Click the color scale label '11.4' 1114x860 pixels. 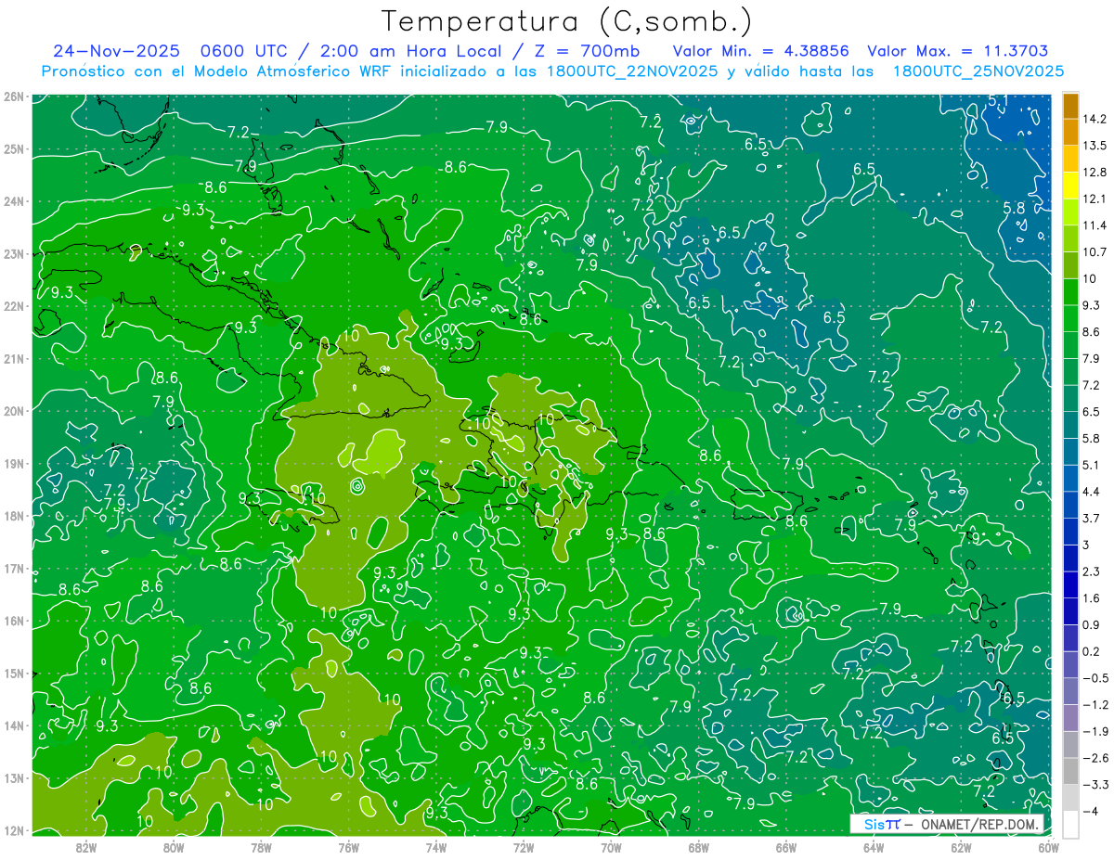(1095, 225)
